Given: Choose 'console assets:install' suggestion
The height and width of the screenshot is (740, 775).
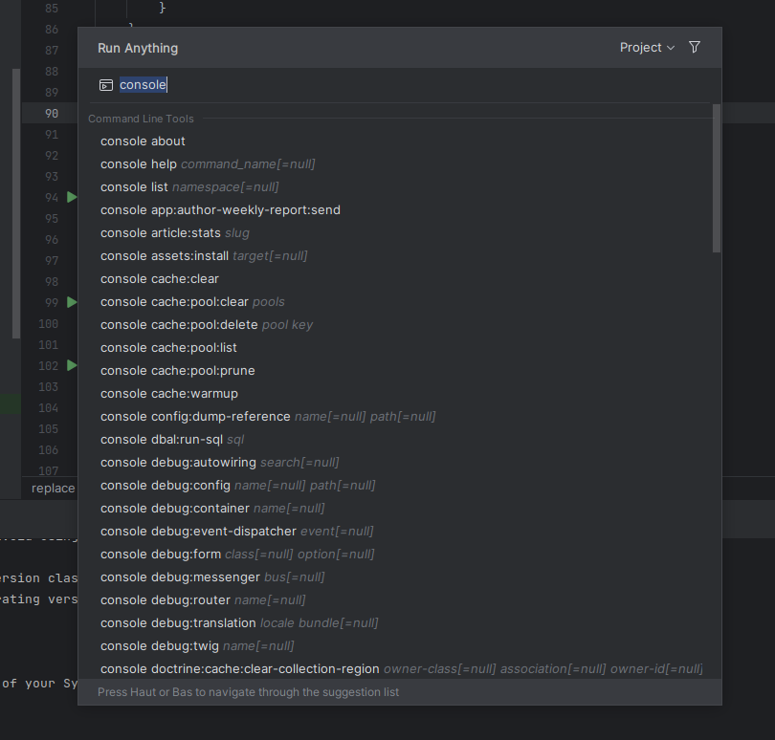Looking at the screenshot, I should pyautogui.click(x=400, y=256).
